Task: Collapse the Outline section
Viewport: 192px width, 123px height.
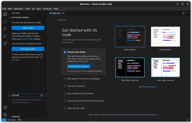Action: click(x=15, y=95)
